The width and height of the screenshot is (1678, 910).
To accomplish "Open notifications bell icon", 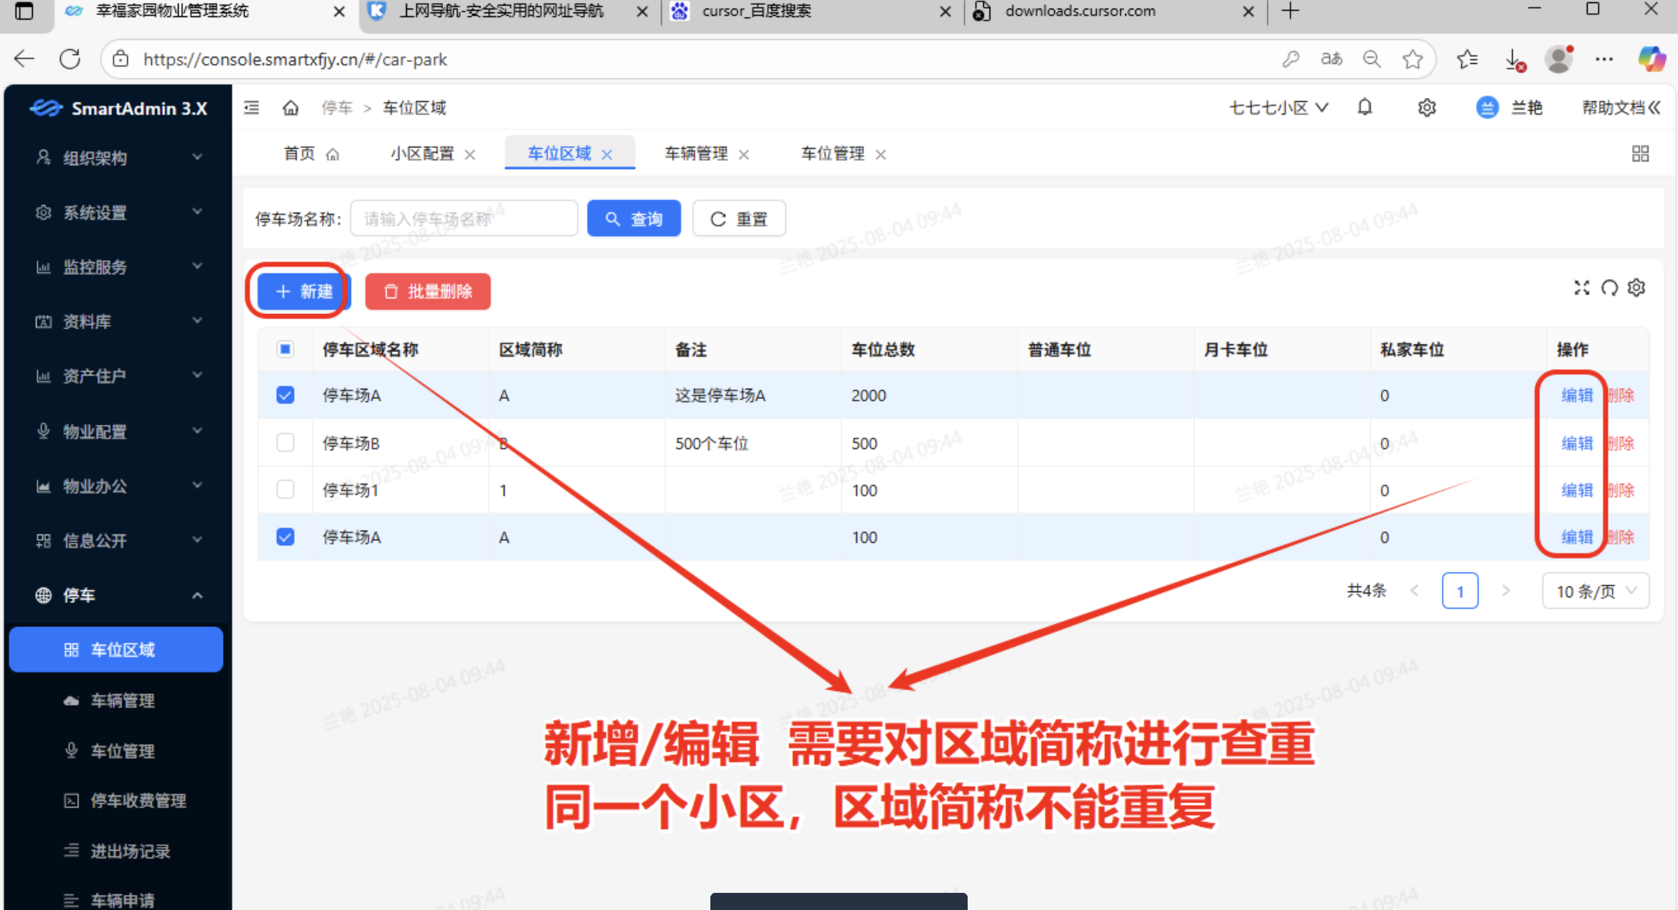I will tap(1365, 108).
